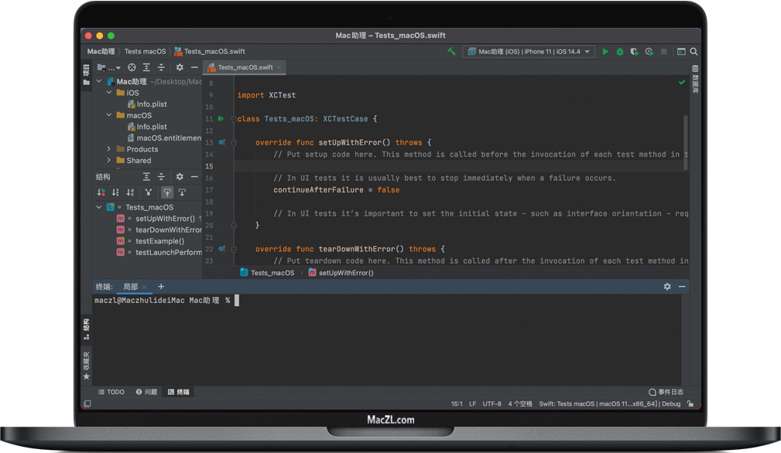The height and width of the screenshot is (453, 781).
Task: Open a new terminal session with the plus icon
Action: pyautogui.click(x=161, y=286)
